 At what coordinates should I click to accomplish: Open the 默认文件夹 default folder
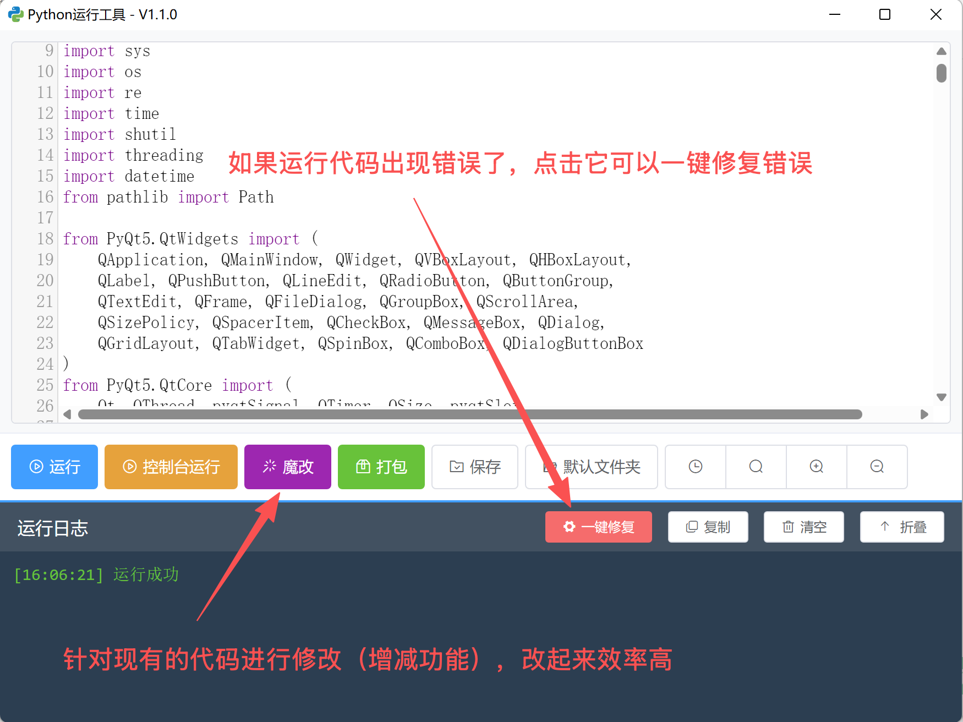pyautogui.click(x=592, y=467)
